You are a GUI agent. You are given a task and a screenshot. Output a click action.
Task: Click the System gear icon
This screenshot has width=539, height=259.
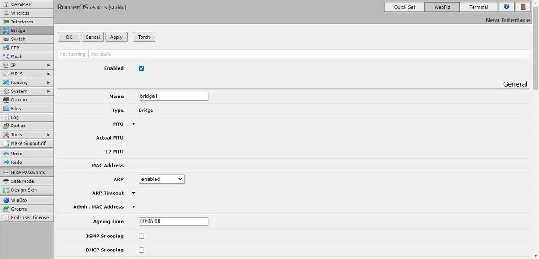point(6,91)
